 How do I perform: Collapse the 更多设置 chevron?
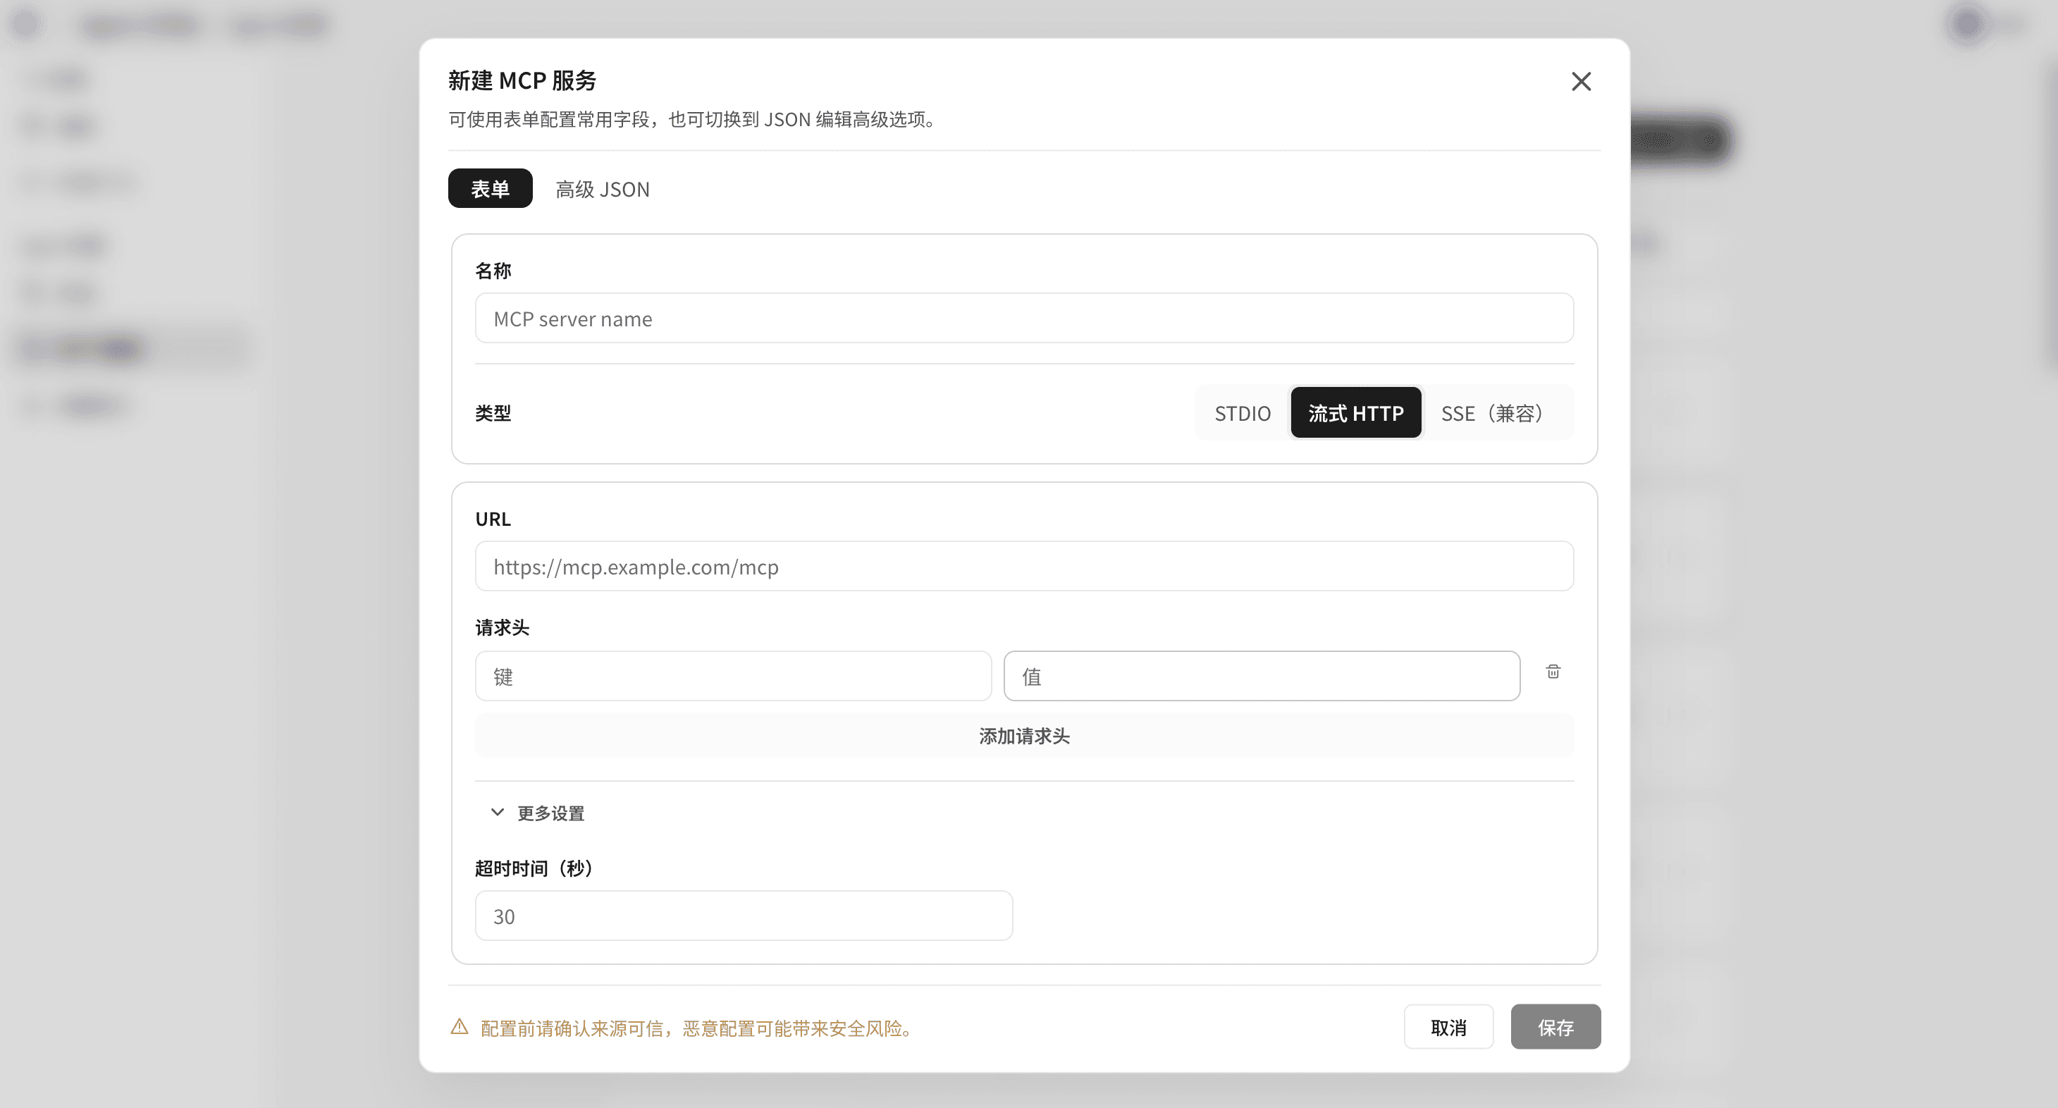click(x=497, y=813)
